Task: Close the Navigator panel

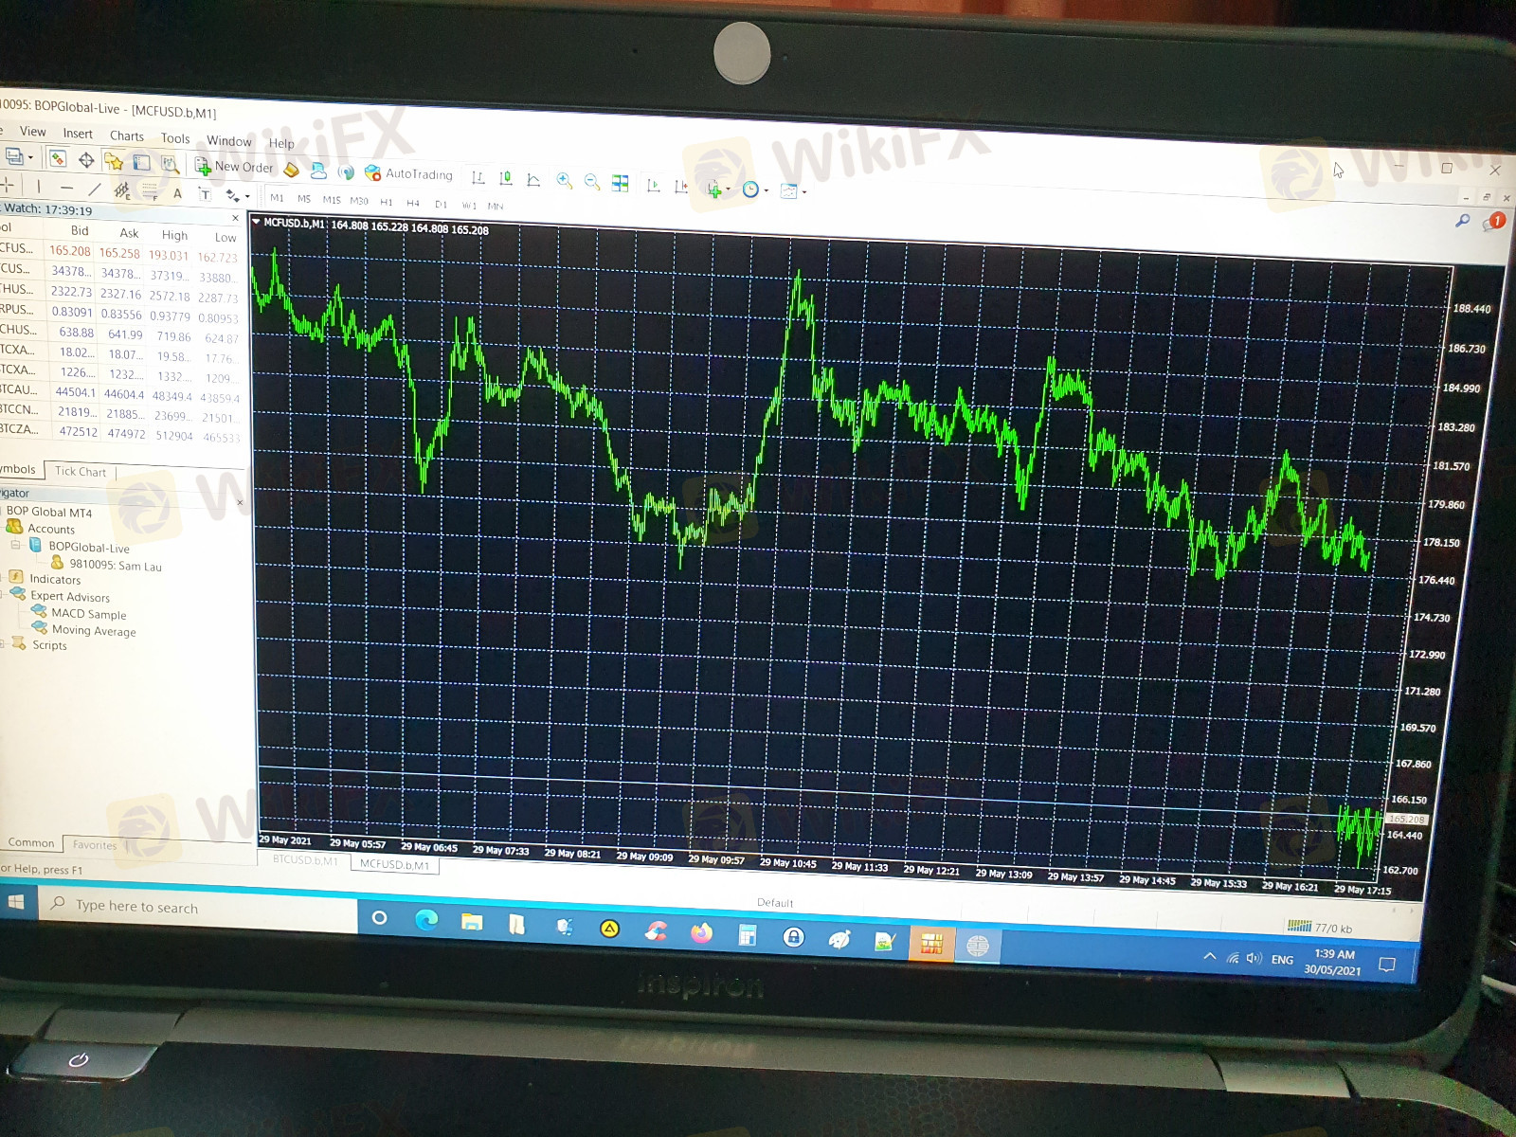Action: pyautogui.click(x=240, y=502)
